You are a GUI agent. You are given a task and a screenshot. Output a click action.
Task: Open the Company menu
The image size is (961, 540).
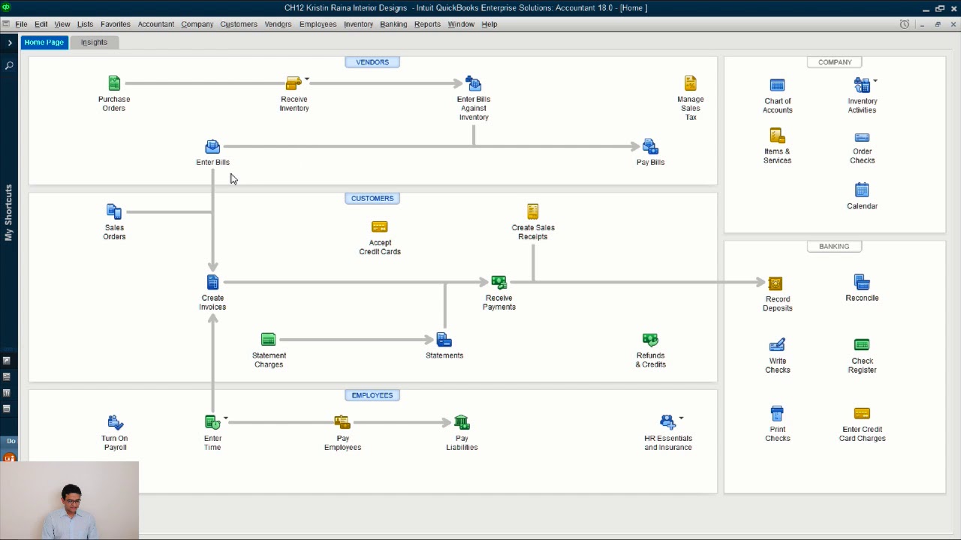pos(197,24)
